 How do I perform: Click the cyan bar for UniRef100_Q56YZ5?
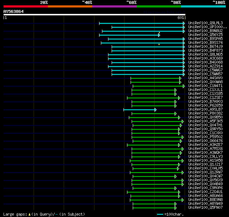point(130,35)
